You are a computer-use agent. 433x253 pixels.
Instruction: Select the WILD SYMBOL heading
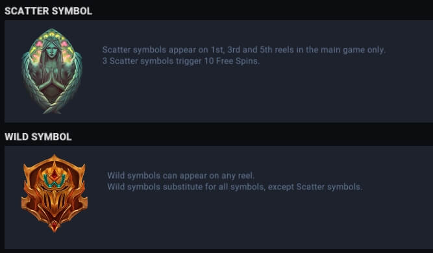click(38, 137)
